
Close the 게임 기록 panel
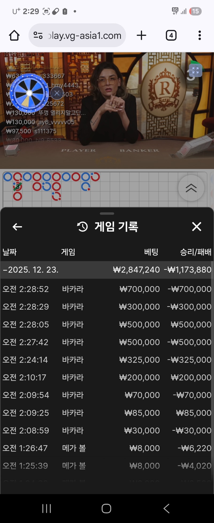coord(197,227)
